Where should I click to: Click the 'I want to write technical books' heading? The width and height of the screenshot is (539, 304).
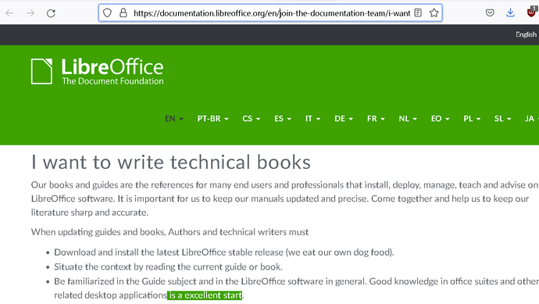(171, 162)
